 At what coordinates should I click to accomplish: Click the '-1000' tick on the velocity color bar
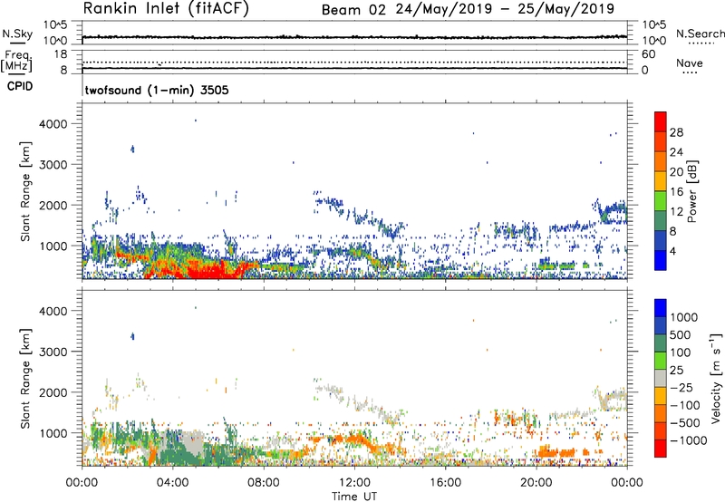(x=688, y=440)
